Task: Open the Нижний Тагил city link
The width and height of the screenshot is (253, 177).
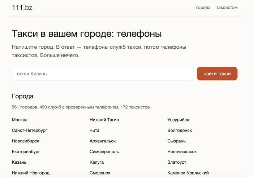Action: tap(104, 120)
